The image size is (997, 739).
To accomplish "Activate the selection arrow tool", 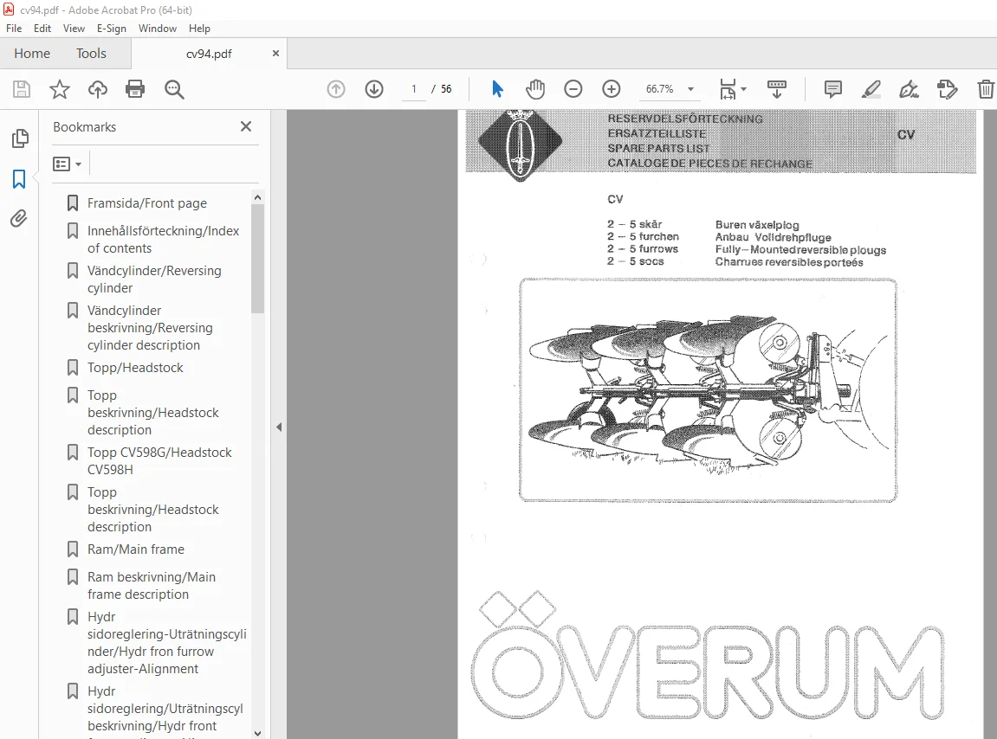I will click(x=498, y=89).
